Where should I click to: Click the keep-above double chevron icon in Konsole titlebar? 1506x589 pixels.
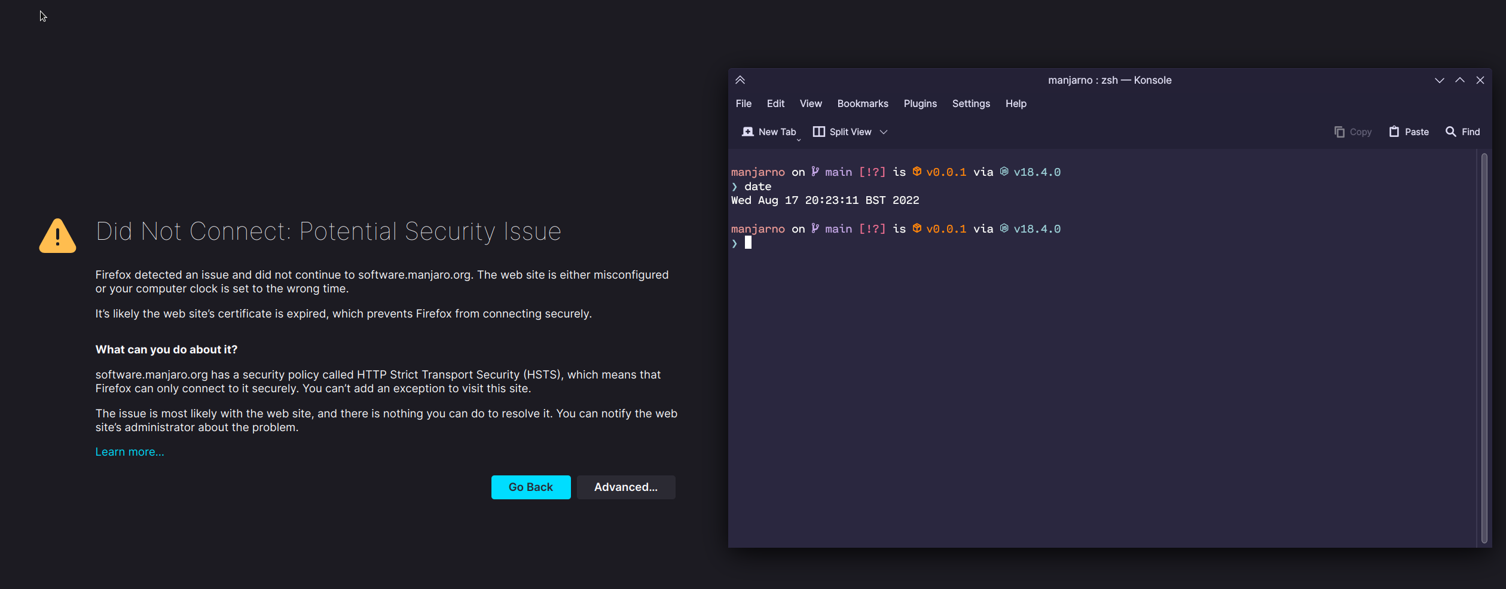click(740, 80)
